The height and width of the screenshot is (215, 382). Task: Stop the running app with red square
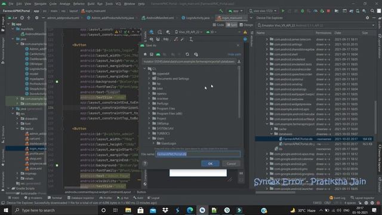coord(328,11)
